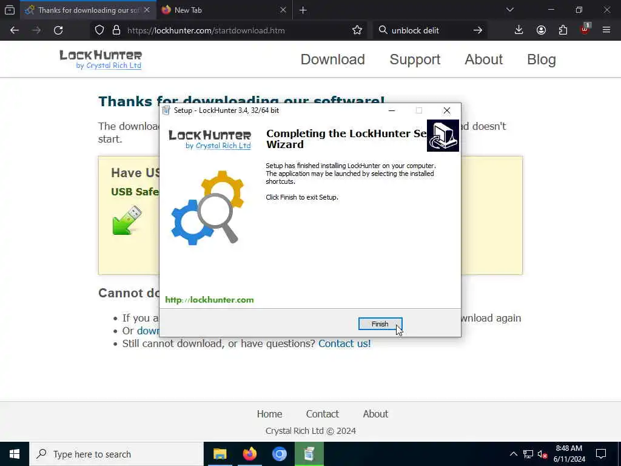The height and width of the screenshot is (466, 621).
Task: Reload the current page
Action: coord(58,30)
